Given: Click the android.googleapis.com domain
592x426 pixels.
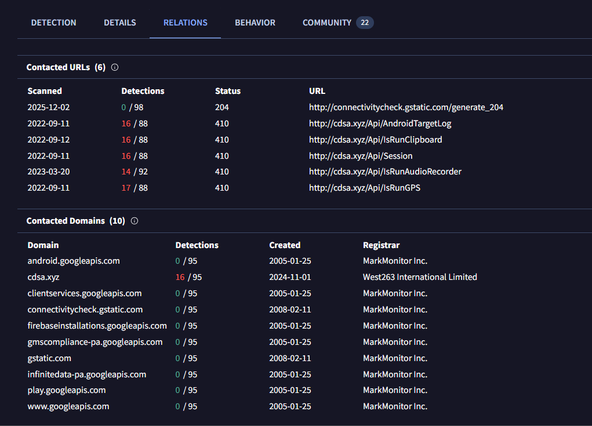Looking at the screenshot, I should [74, 261].
